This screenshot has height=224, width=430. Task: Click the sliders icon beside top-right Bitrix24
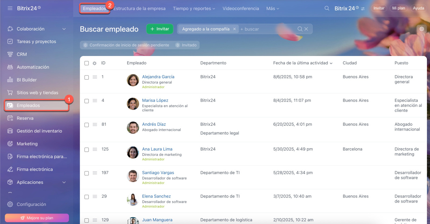[x=363, y=9]
